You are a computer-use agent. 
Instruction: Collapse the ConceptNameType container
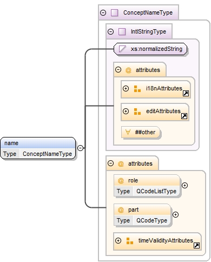pos(103,12)
